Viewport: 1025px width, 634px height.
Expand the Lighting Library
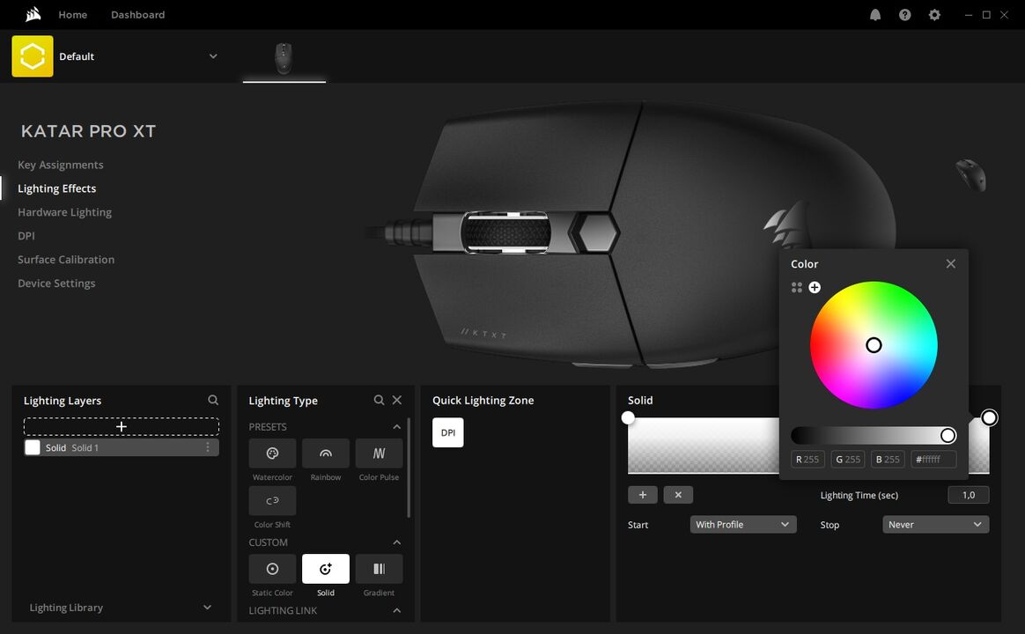[207, 608]
